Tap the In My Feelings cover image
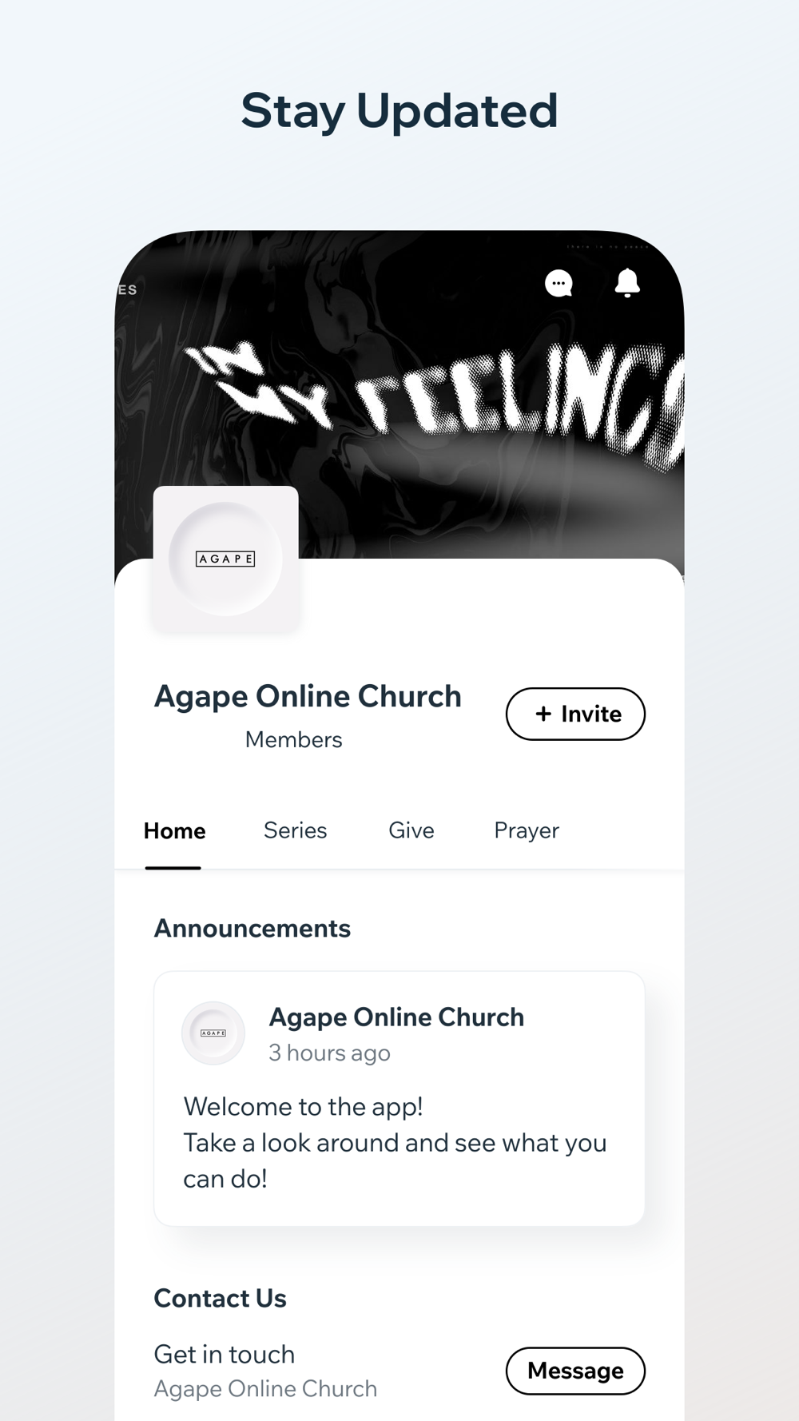This screenshot has width=799, height=1421. [x=399, y=396]
